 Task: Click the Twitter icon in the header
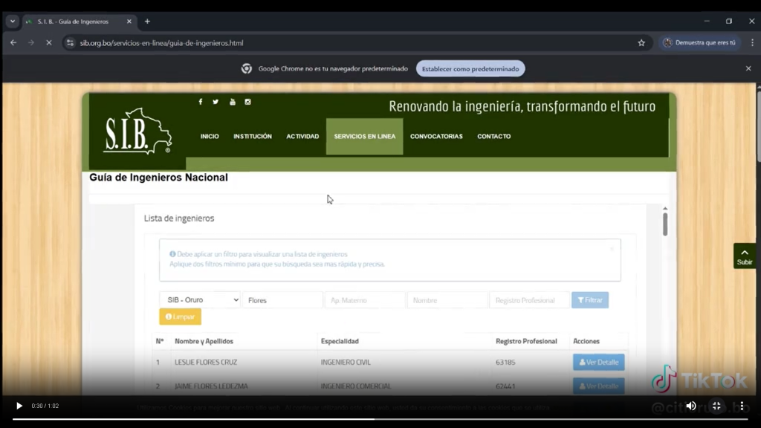tap(216, 102)
